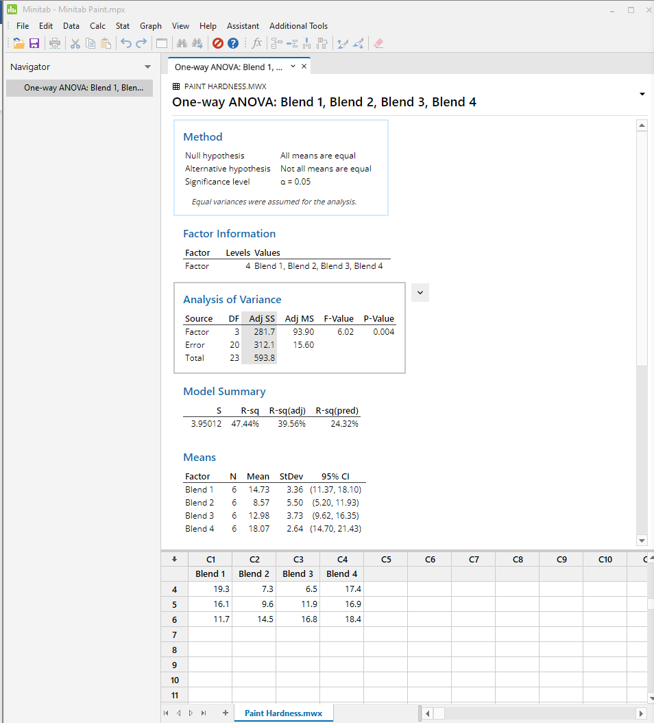Expand the chevron beside the ANOVA output tab title
Viewport: 654px width, 723px height.
pyautogui.click(x=293, y=67)
